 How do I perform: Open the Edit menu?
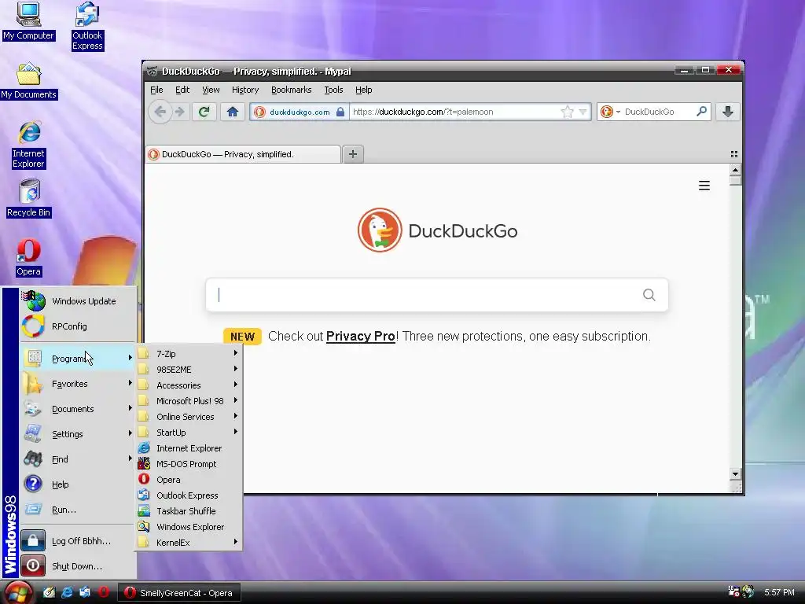click(182, 90)
